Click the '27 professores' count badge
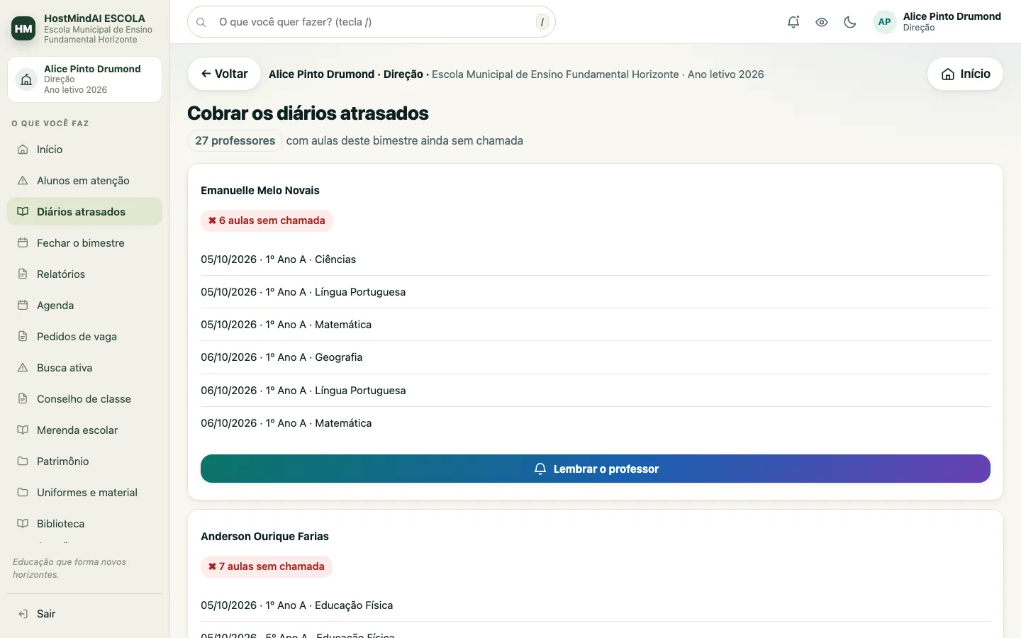1021x638 pixels. click(235, 140)
